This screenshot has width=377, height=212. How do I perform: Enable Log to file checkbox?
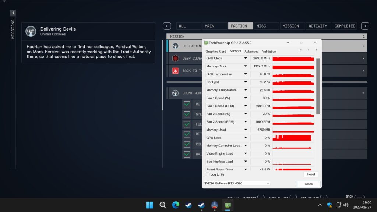pyautogui.click(x=208, y=174)
